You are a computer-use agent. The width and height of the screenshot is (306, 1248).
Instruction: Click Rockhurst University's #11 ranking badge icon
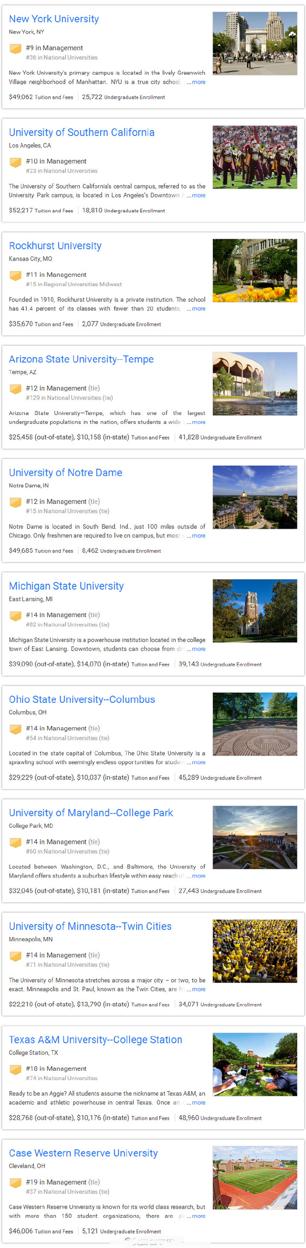[x=15, y=275]
